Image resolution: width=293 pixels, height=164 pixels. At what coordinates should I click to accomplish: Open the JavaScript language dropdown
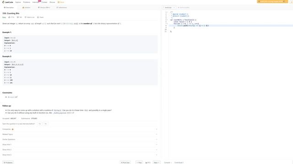(169, 8)
